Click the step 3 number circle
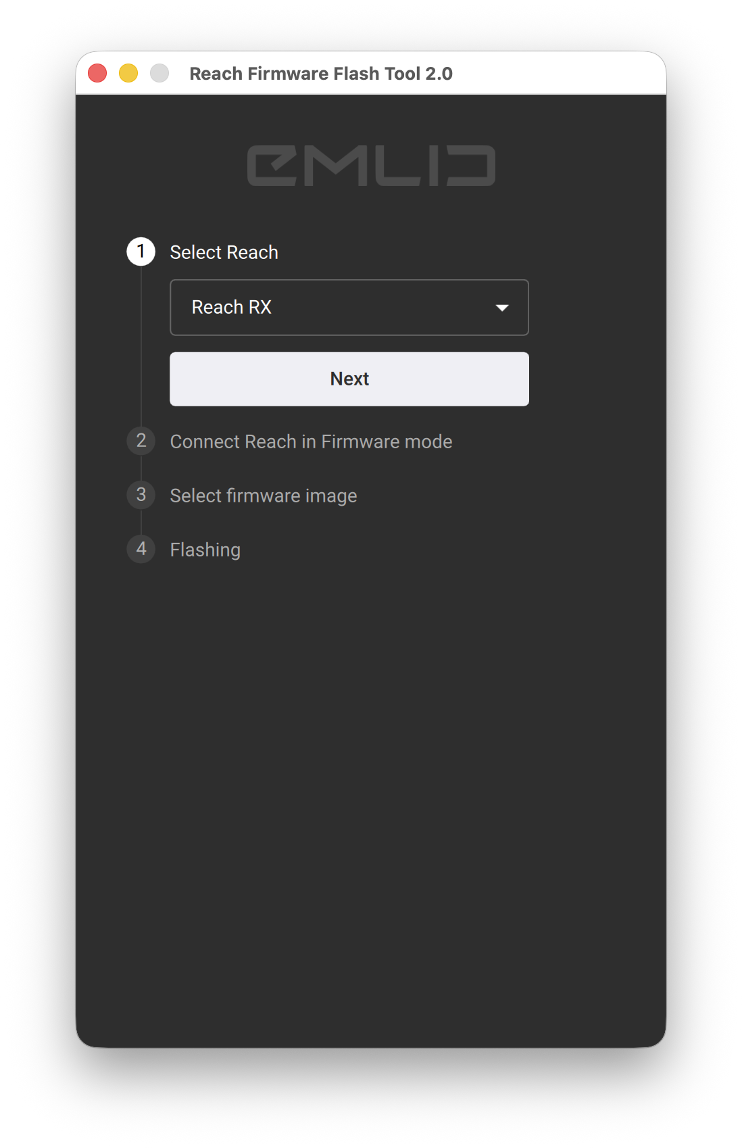The width and height of the screenshot is (742, 1148). coord(141,495)
